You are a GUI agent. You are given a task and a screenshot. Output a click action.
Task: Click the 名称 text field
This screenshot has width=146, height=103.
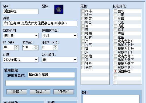tap(21, 11)
